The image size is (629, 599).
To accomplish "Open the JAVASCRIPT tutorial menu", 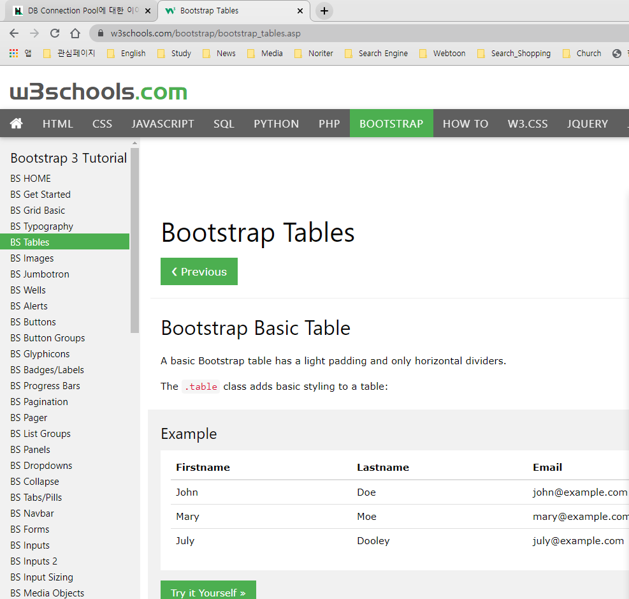I will click(x=163, y=123).
